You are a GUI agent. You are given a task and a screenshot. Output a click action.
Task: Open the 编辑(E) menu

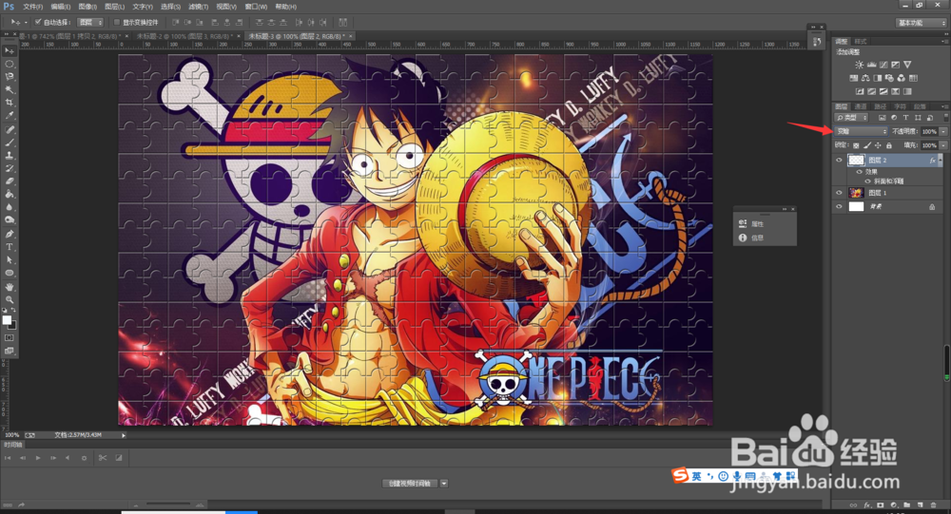60,7
